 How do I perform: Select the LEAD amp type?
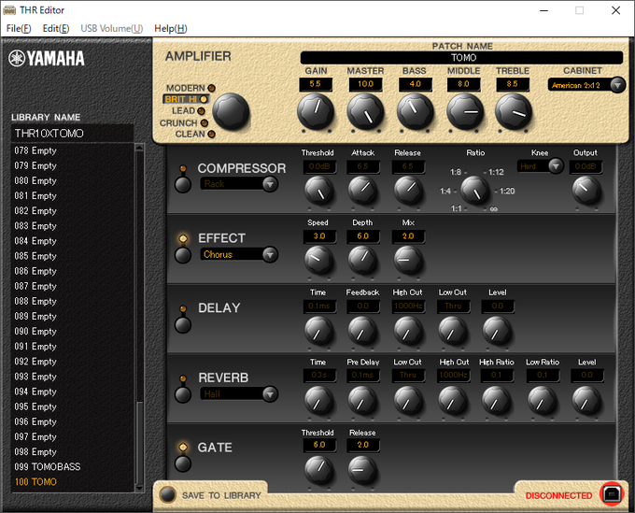189,110
